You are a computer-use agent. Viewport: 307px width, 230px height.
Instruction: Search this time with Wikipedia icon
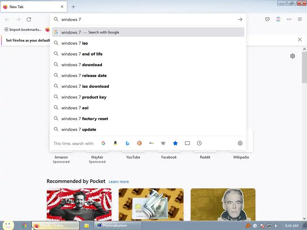[x=163, y=143]
